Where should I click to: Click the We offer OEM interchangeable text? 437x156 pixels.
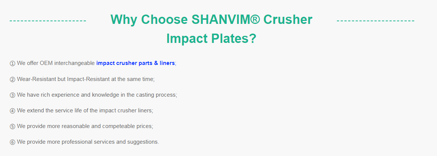click(56, 63)
